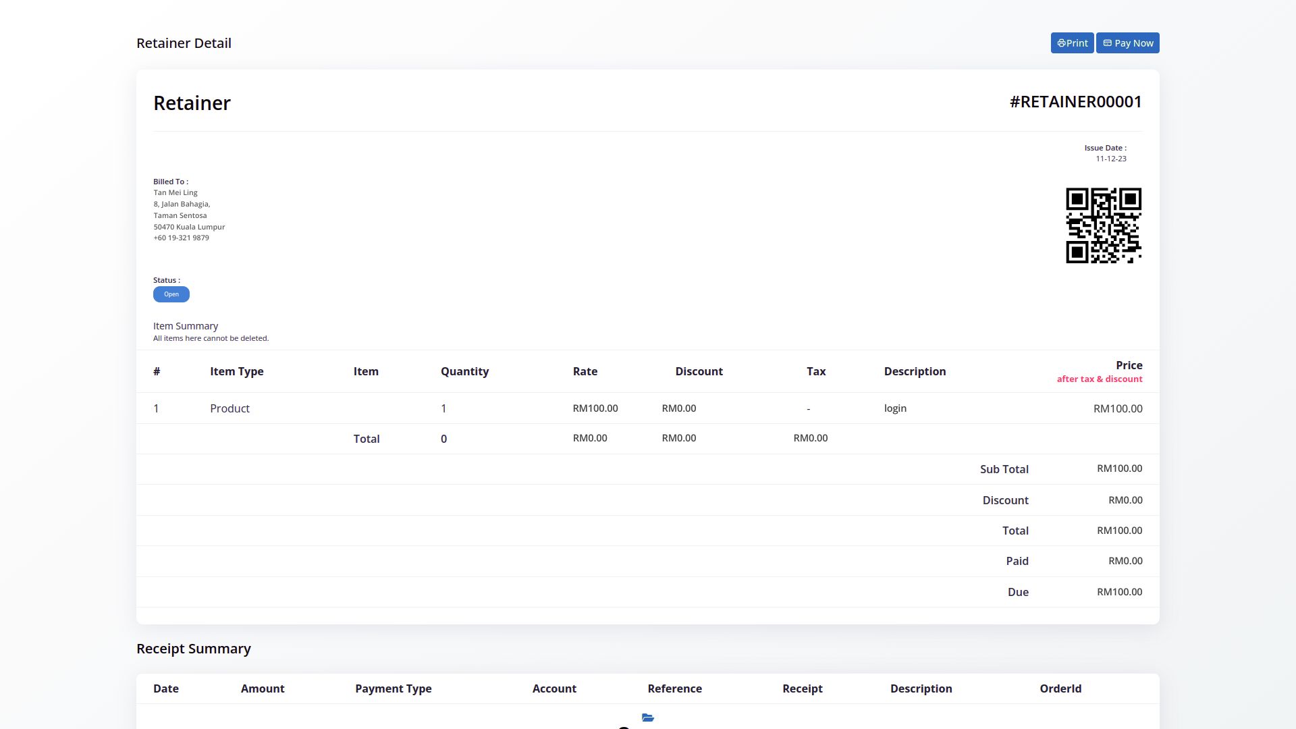Click the Tan Mei Ling billed-to name
Viewport: 1296px width, 729px height.
point(175,192)
